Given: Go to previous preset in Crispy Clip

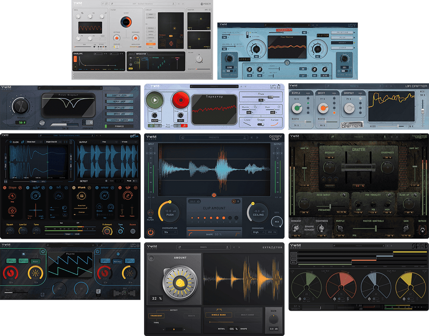Looking at the screenshot, I should click(251, 137).
